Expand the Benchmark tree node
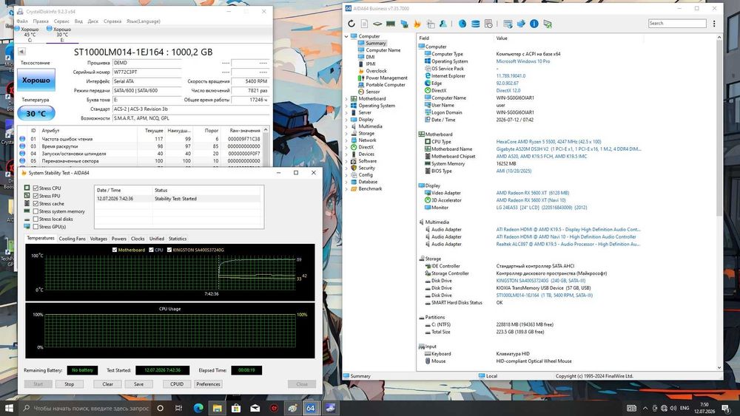The width and height of the screenshot is (740, 416). point(346,188)
